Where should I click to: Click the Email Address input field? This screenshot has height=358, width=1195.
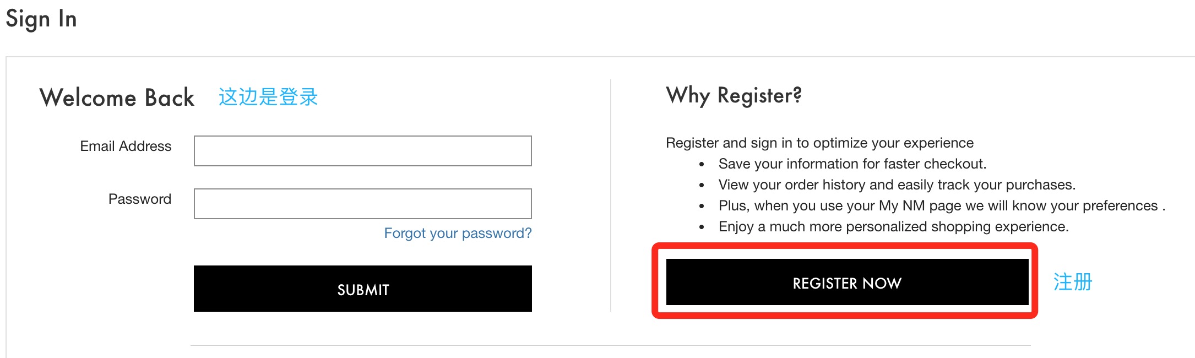[x=362, y=150]
